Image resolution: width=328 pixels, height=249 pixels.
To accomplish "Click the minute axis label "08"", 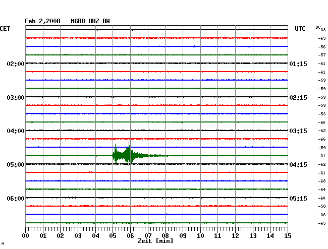I will [x=165, y=236].
